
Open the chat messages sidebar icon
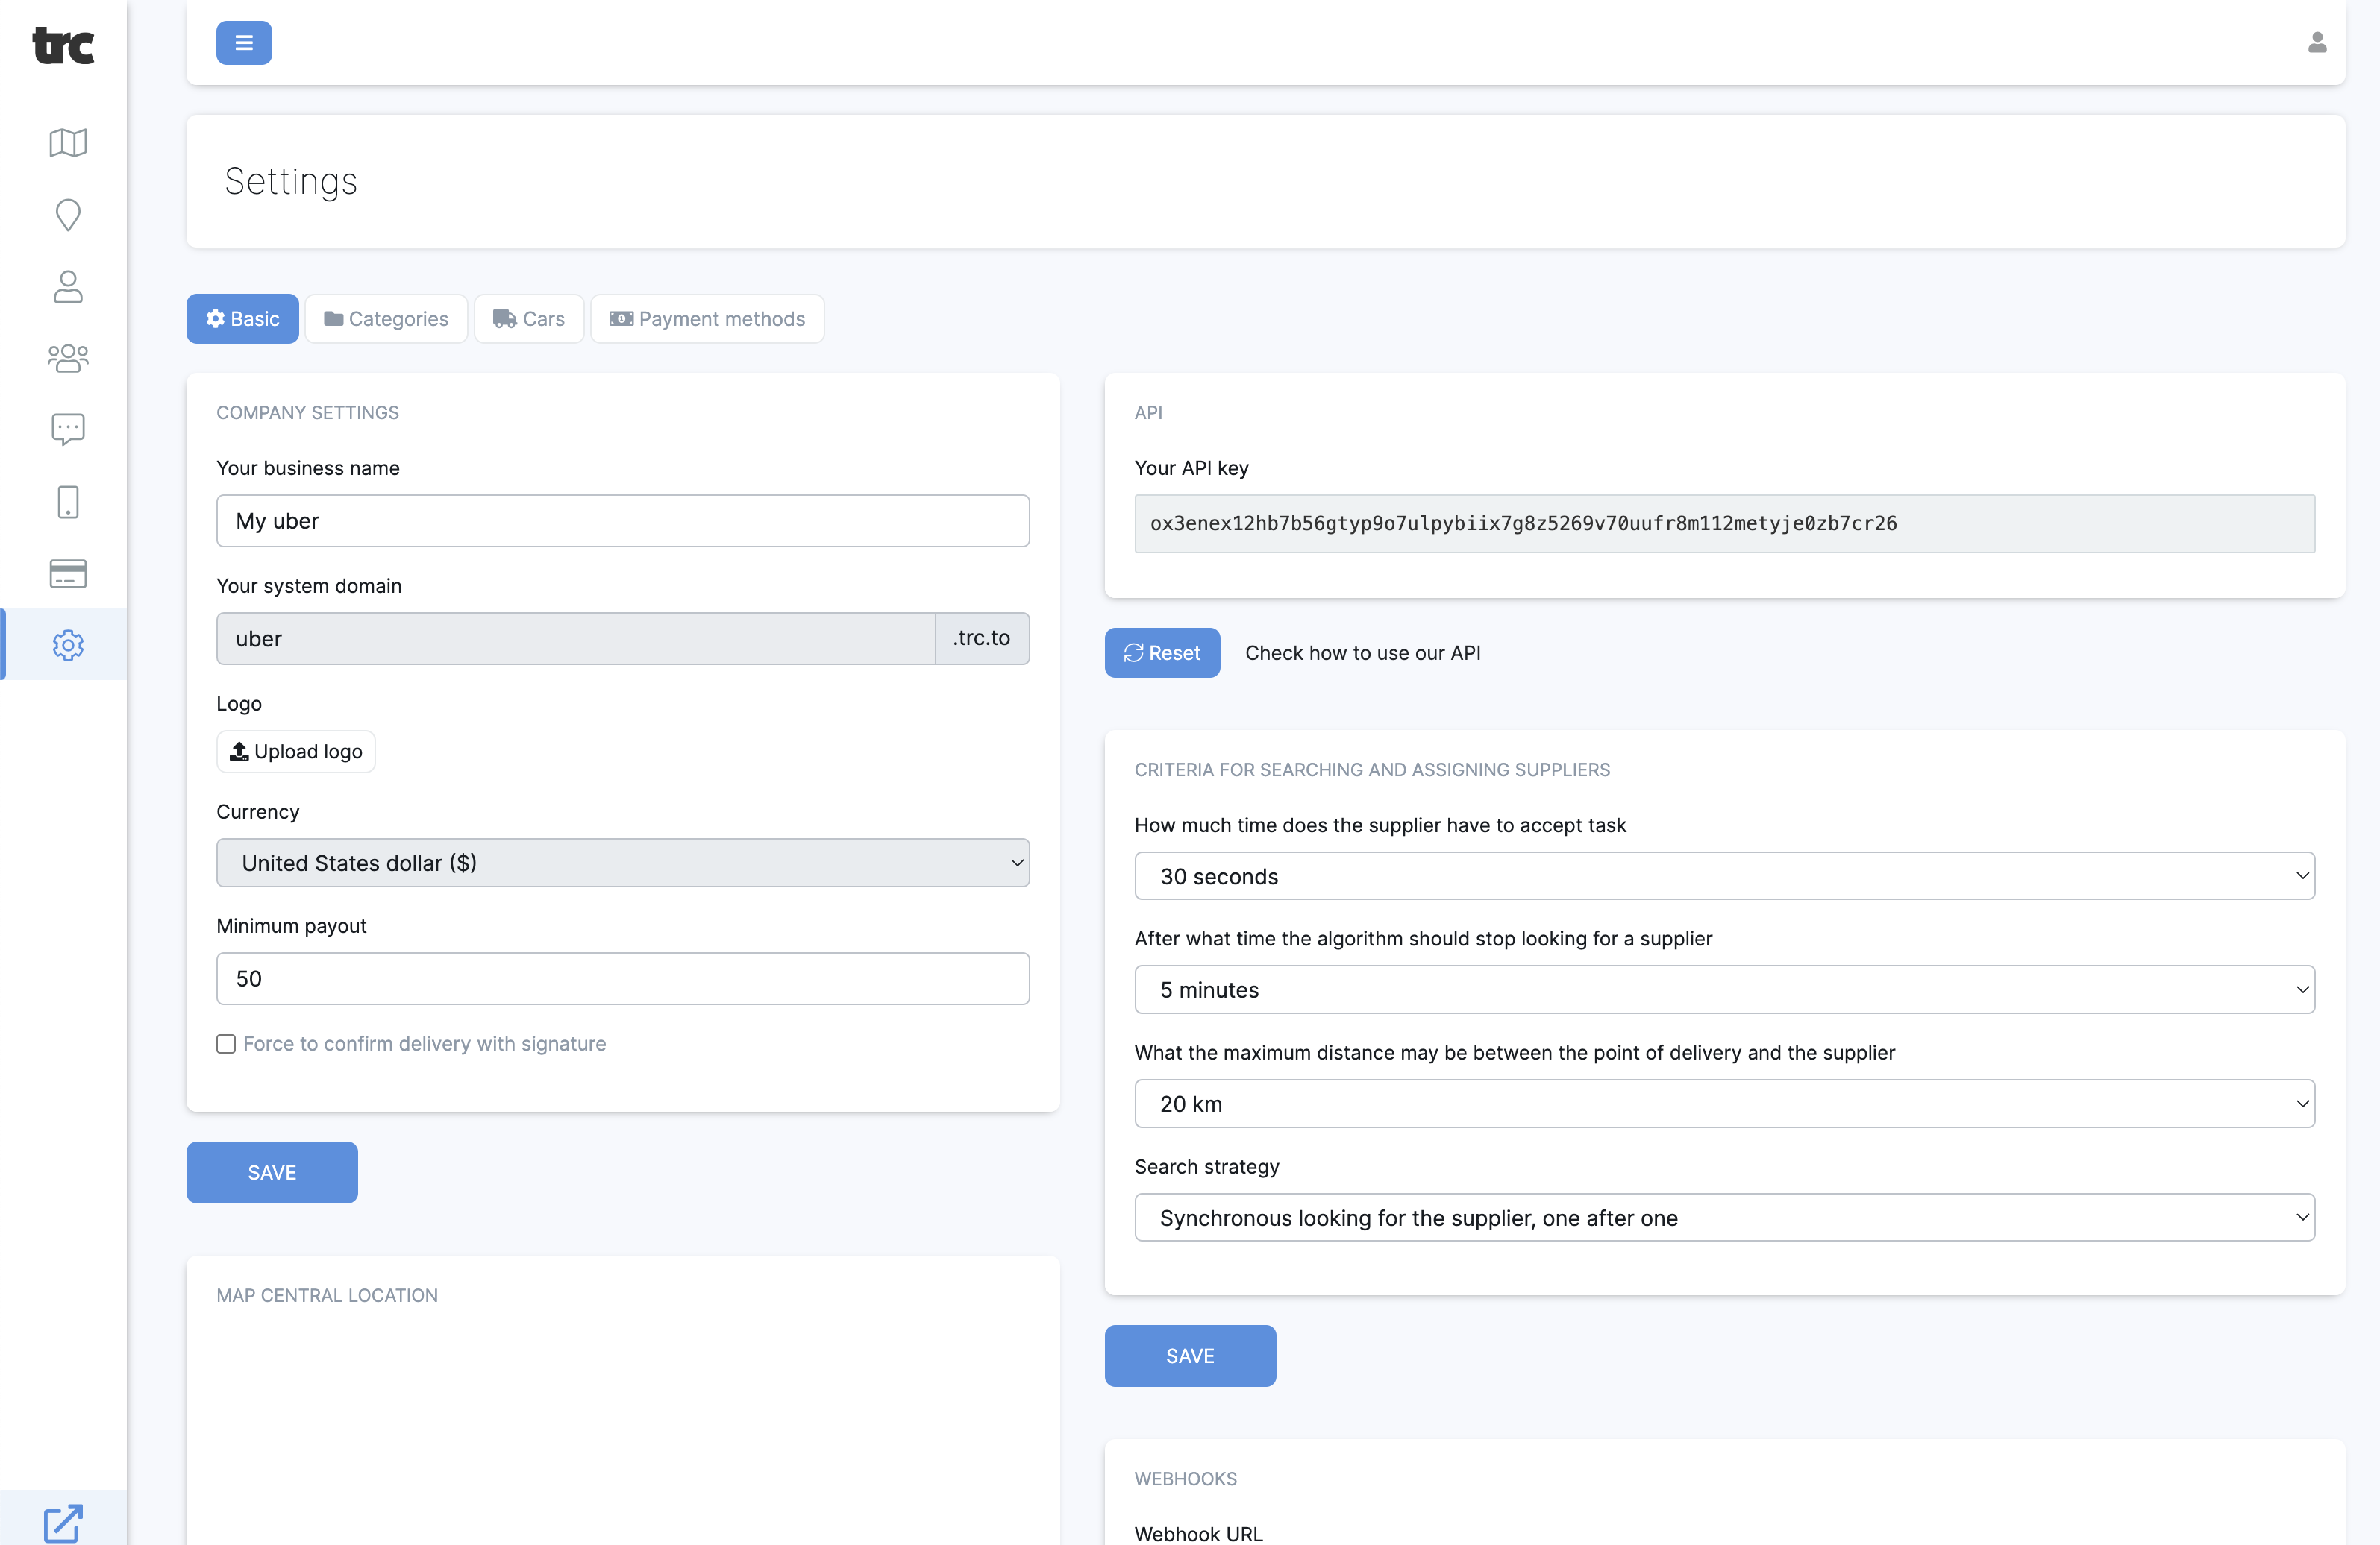point(68,429)
